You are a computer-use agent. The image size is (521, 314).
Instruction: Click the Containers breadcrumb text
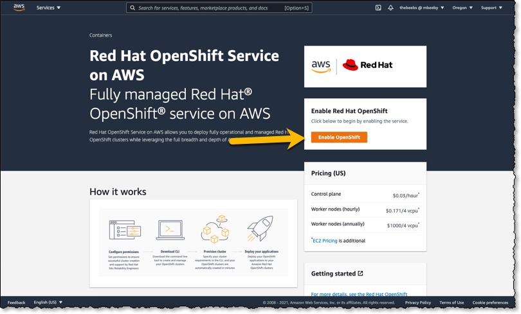(x=101, y=35)
